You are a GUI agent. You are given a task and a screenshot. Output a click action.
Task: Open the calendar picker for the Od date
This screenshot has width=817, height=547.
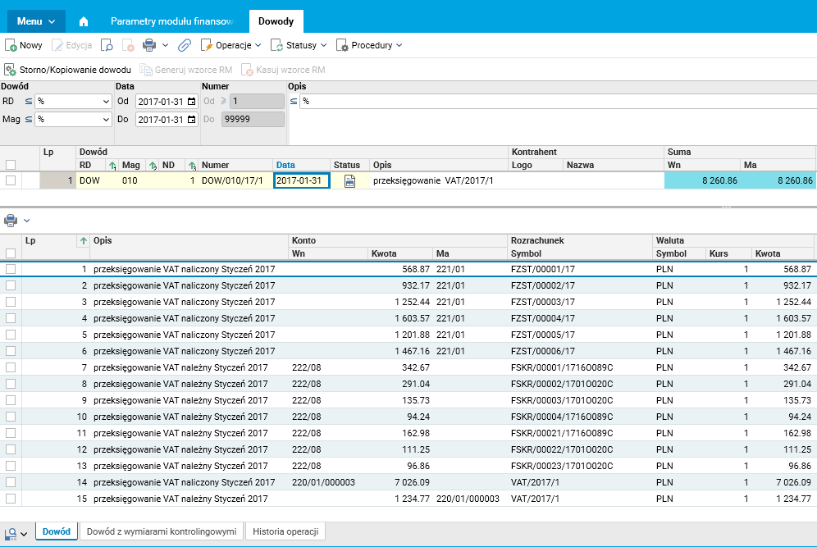[192, 102]
